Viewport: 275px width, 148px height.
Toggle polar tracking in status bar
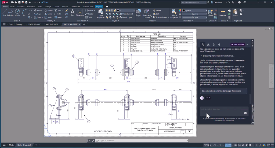pos(215,145)
